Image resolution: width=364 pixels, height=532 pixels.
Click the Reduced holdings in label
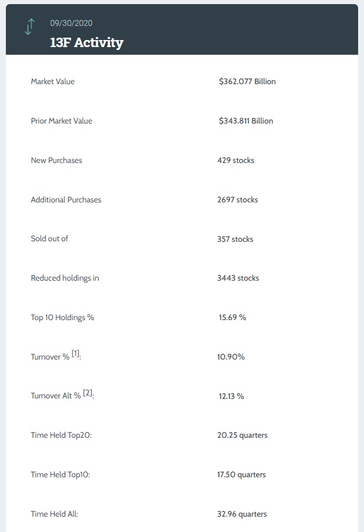pyautogui.click(x=65, y=278)
